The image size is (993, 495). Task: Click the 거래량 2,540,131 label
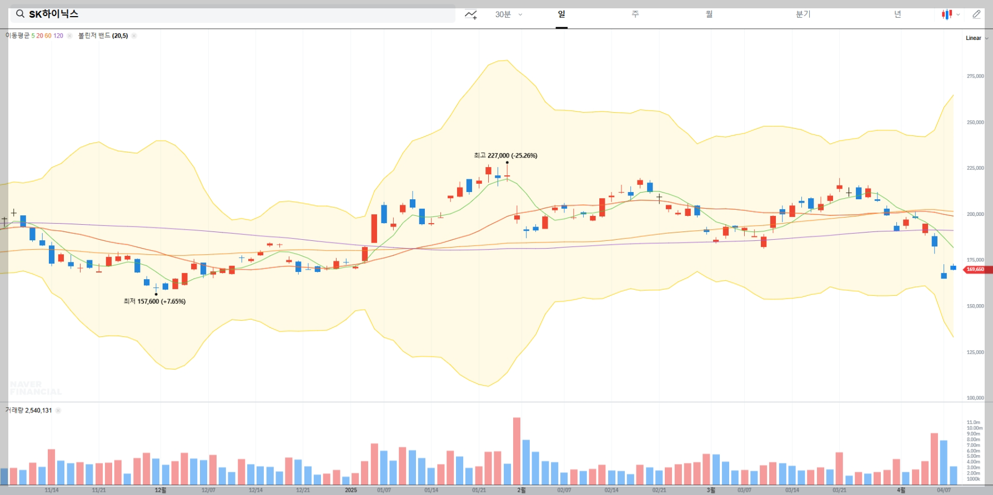(x=29, y=411)
